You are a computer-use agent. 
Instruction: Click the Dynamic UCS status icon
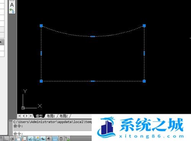click(37, 139)
